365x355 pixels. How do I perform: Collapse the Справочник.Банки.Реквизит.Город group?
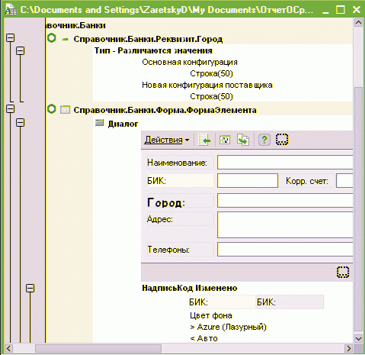pos(11,38)
